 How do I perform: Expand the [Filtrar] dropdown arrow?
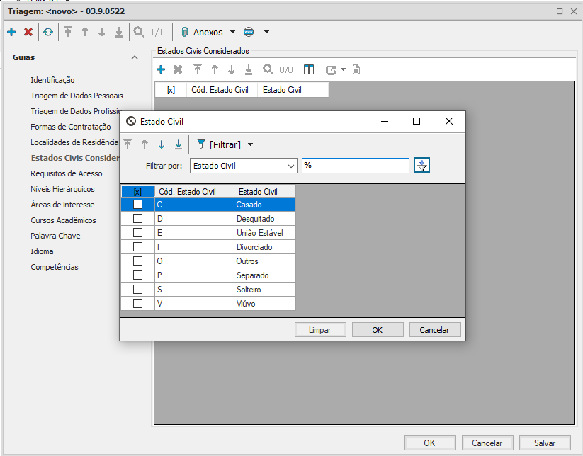pyautogui.click(x=250, y=144)
